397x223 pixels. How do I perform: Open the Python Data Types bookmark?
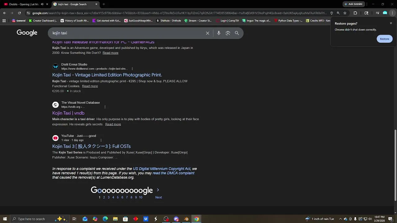(x=288, y=21)
